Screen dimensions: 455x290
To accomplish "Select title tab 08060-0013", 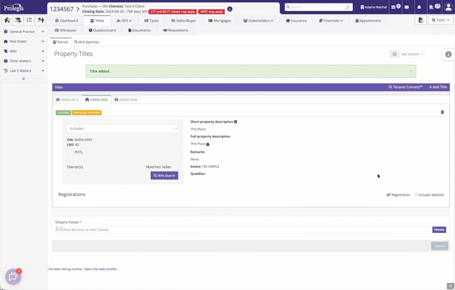I will click(x=68, y=100).
